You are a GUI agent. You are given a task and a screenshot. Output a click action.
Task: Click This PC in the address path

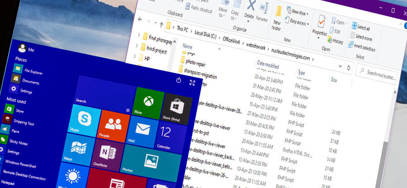(x=182, y=28)
